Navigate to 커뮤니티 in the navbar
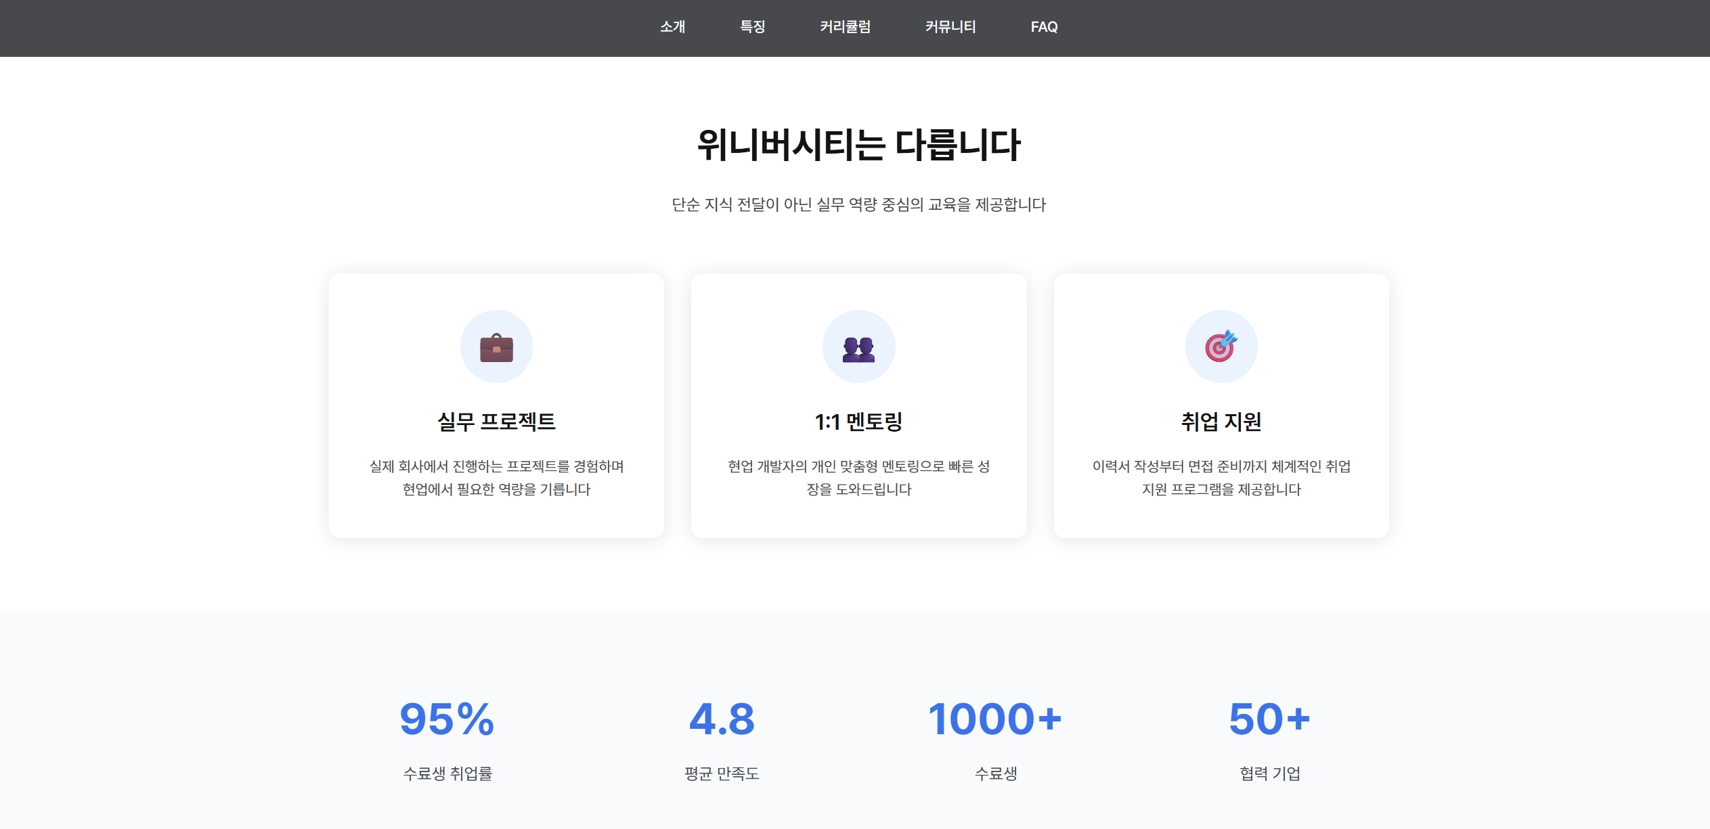Image resolution: width=1710 pixels, height=829 pixels. pyautogui.click(x=950, y=27)
